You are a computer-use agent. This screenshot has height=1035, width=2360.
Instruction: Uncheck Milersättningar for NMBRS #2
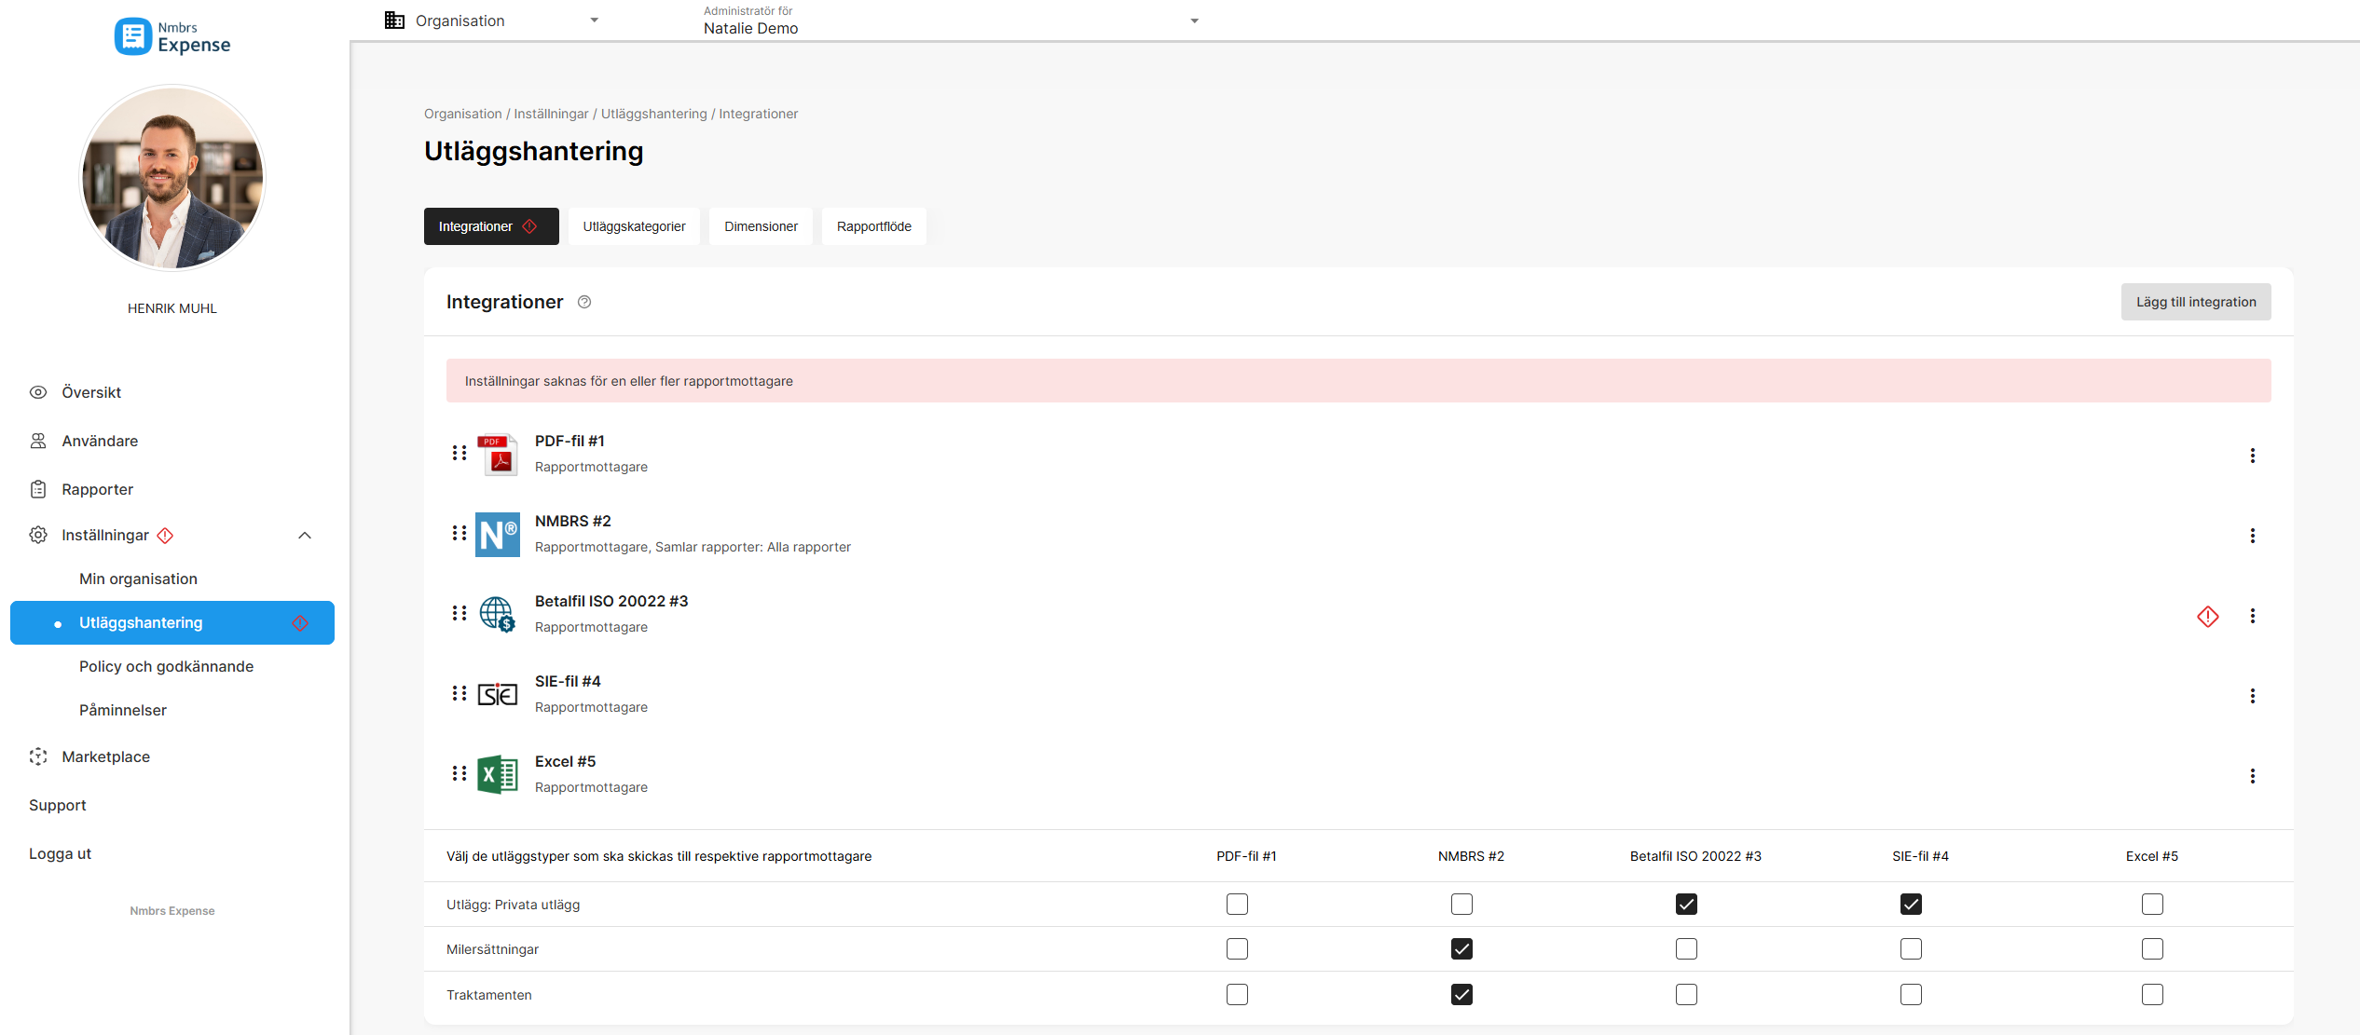pos(1461,949)
